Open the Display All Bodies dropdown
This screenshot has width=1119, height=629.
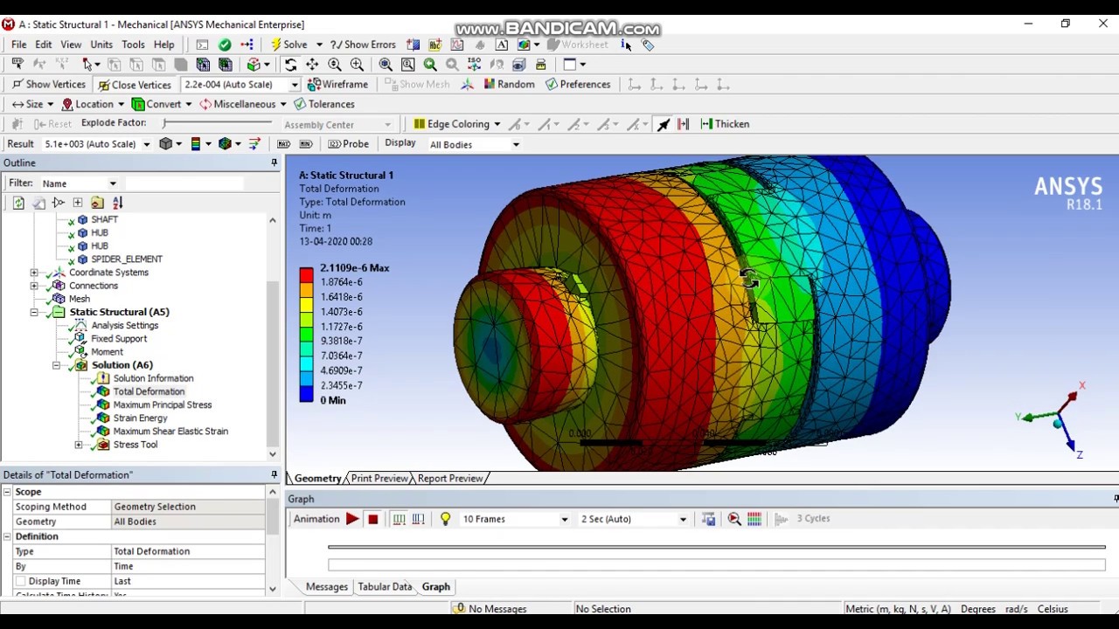[x=516, y=144]
